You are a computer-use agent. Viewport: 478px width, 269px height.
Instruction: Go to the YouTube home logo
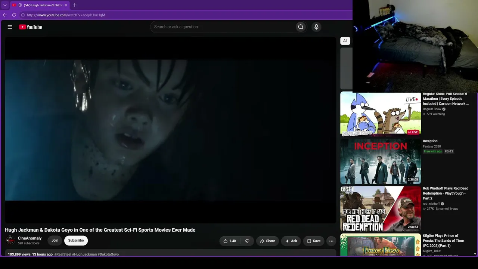(x=31, y=27)
